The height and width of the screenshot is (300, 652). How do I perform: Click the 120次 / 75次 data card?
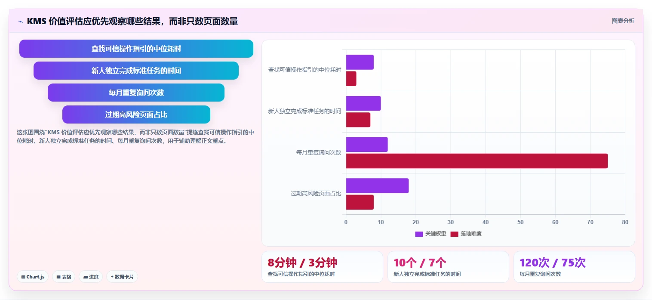pyautogui.click(x=574, y=267)
